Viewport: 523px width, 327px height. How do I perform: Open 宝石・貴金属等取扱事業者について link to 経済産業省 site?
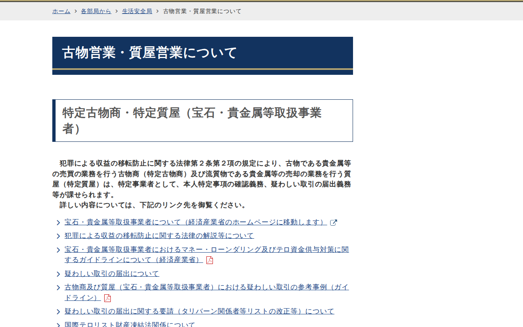point(196,222)
